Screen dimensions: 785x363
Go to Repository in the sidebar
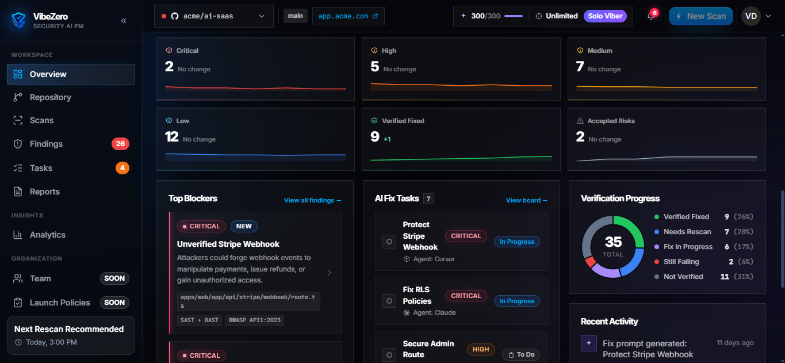point(71,97)
